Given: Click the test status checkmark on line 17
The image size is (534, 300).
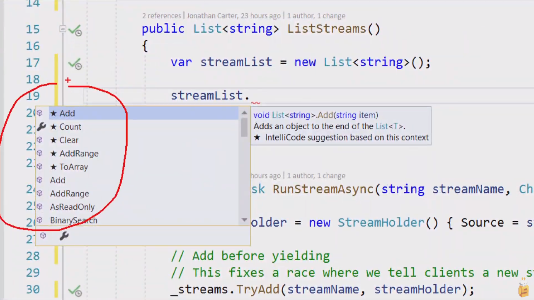Looking at the screenshot, I should 75,63.
